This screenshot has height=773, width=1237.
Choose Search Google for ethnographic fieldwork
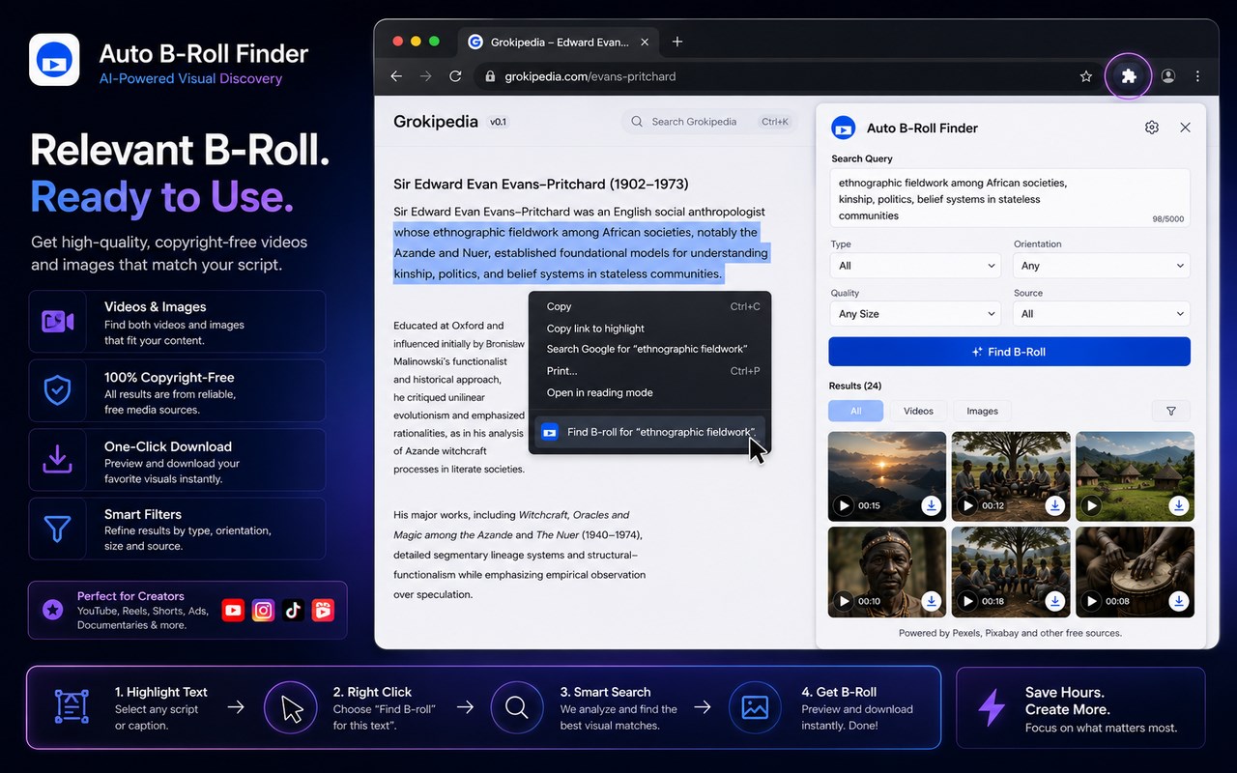click(649, 349)
